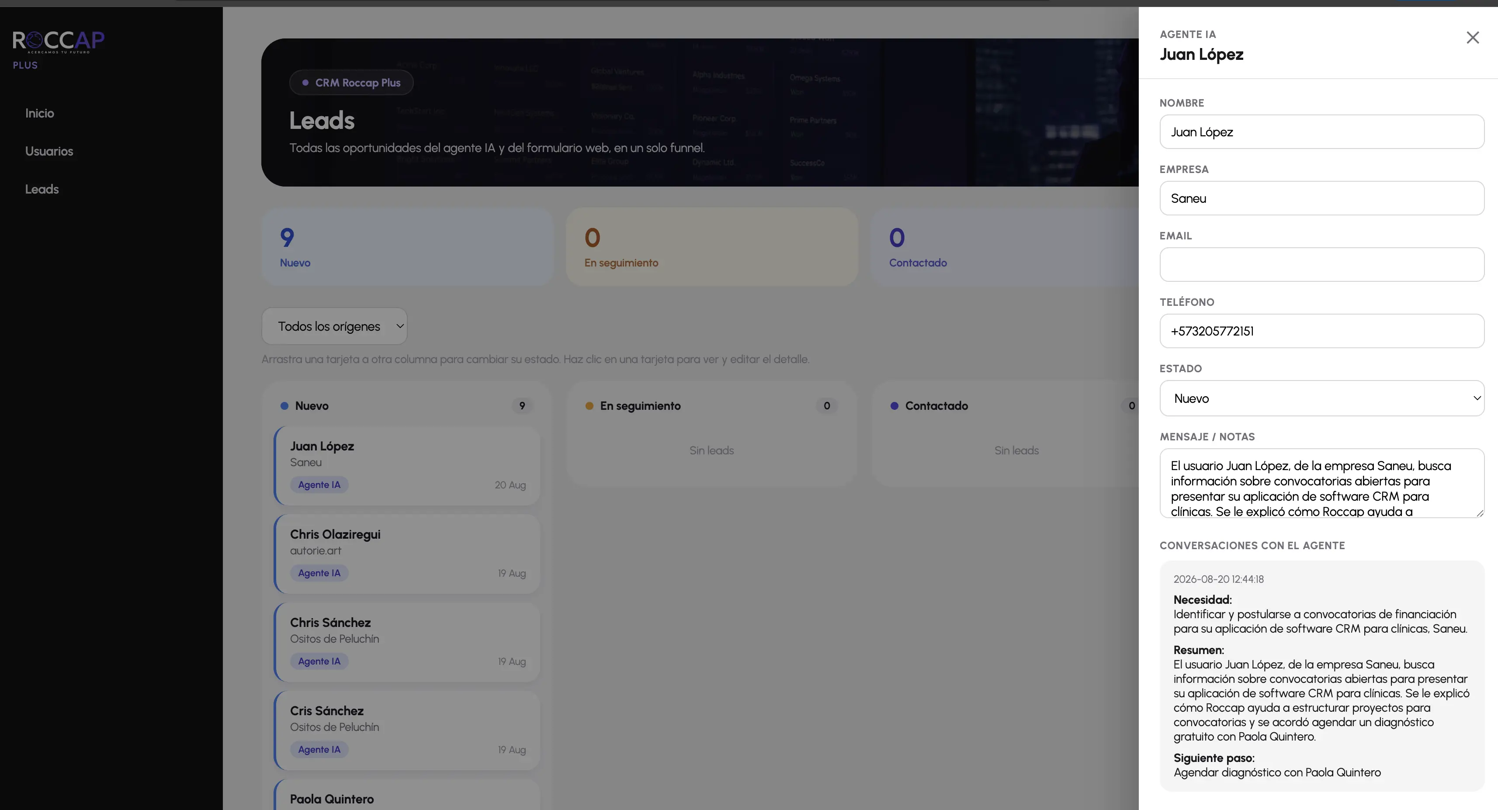
Task: Edit the Nombre field with Juan López
Action: (x=1322, y=132)
